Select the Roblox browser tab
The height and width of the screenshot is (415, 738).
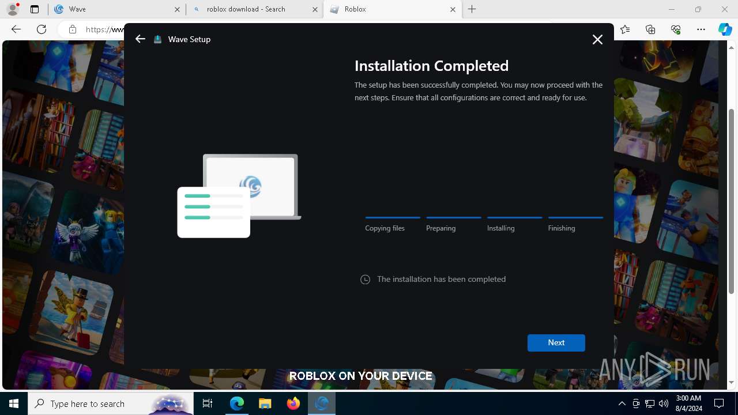[392, 9]
